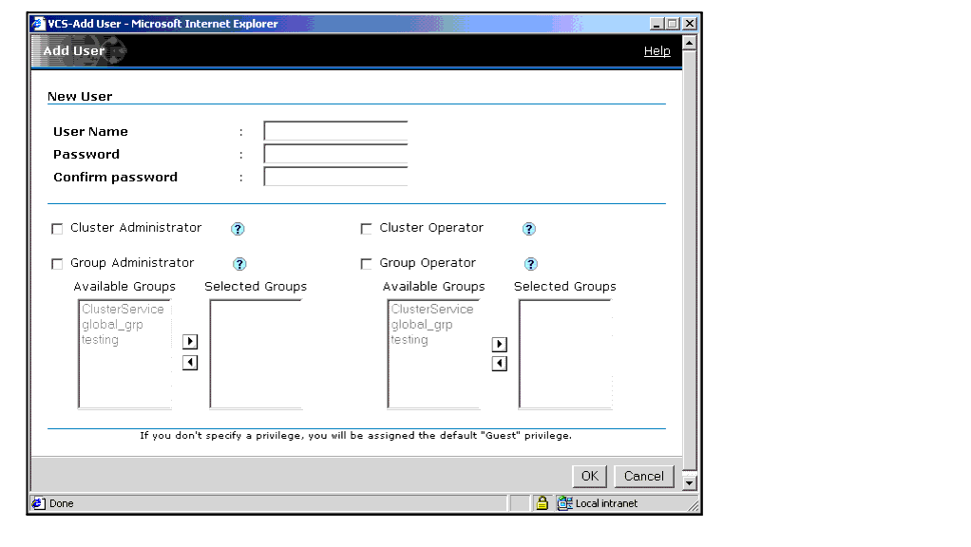This screenshot has width=971, height=547.
Task: Tick the Cluster Operator checkbox
Action: click(366, 229)
